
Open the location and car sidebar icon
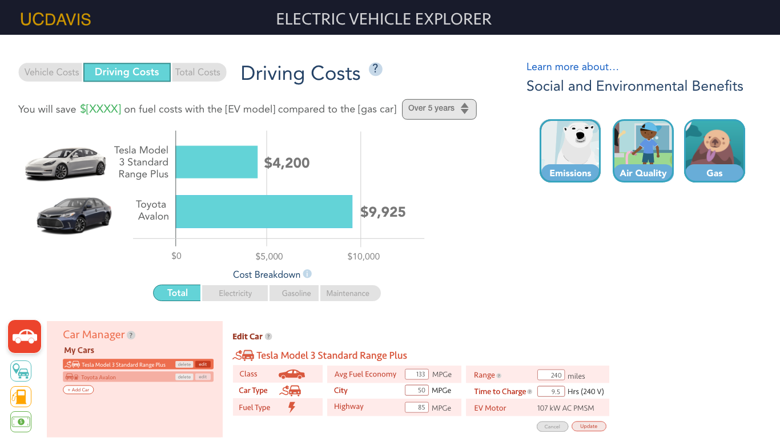(21, 371)
